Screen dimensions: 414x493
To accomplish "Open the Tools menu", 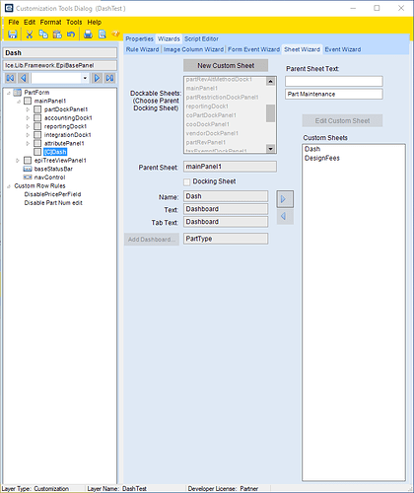I will (74, 23).
